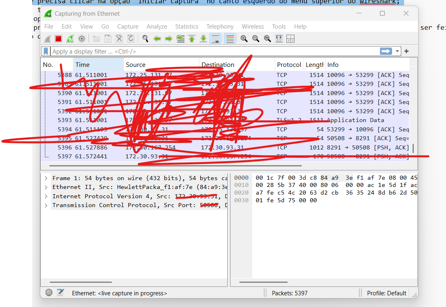446x307 pixels.
Task: Sort packets by the Source column header
Action: [161, 64]
